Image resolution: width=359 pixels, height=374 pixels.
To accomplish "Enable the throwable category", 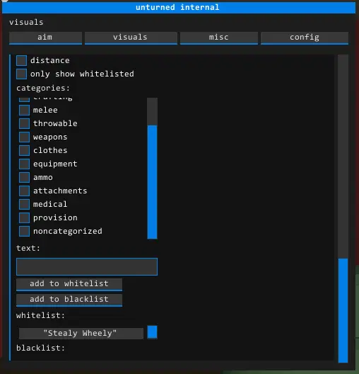I will pyautogui.click(x=24, y=123).
